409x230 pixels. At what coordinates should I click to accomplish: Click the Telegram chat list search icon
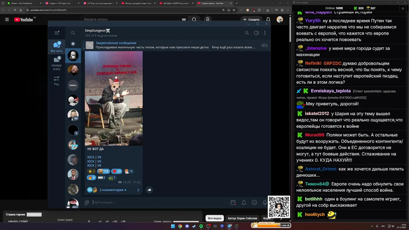[x=73, y=33]
